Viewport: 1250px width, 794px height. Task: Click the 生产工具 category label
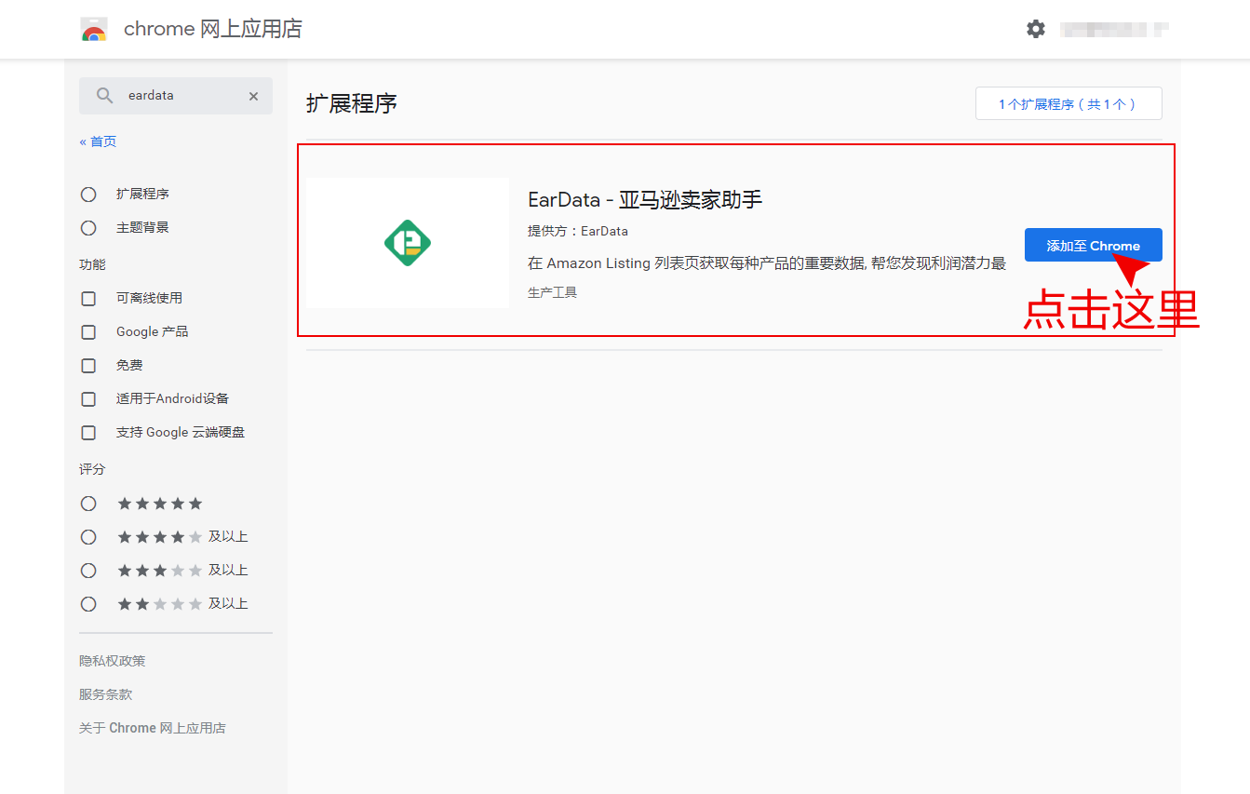point(553,292)
